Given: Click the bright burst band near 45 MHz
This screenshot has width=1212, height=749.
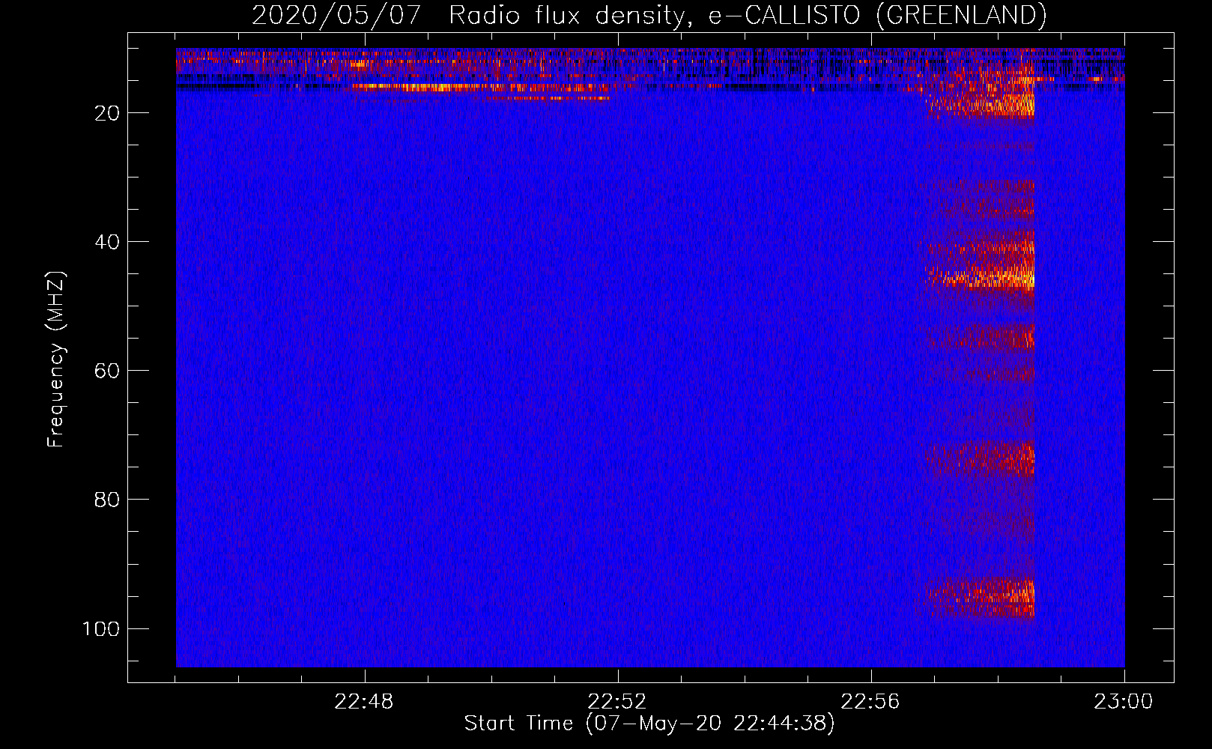Looking at the screenshot, I should (981, 279).
